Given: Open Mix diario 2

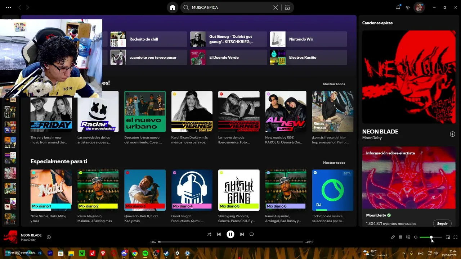Looking at the screenshot, I should 98,190.
